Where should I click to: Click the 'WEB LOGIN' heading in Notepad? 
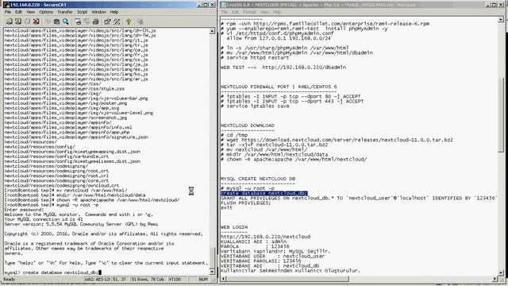coord(234,227)
